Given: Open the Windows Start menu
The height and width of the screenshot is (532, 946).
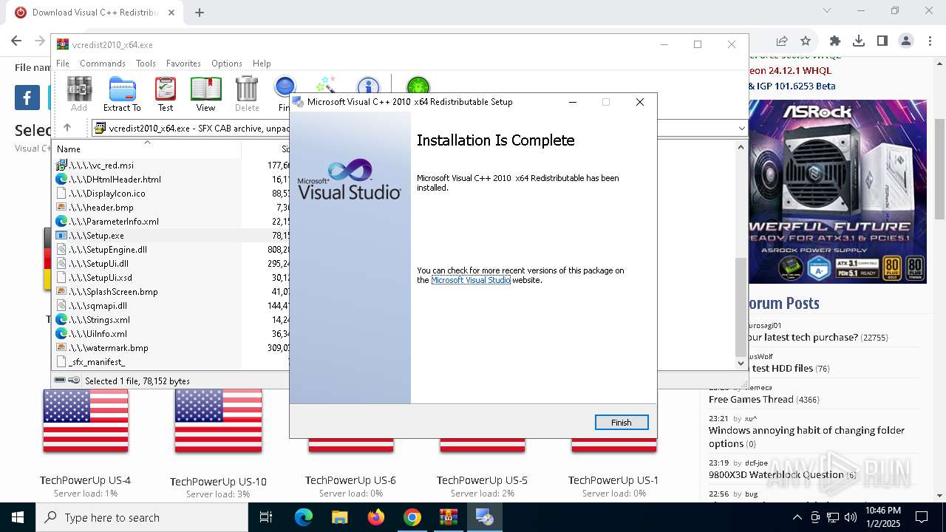Looking at the screenshot, I should tap(18, 517).
